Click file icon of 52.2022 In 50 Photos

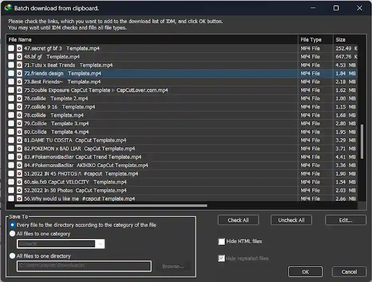click(x=19, y=190)
